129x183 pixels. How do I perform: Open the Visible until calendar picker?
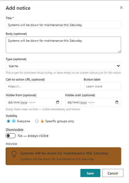[x=117, y=102]
